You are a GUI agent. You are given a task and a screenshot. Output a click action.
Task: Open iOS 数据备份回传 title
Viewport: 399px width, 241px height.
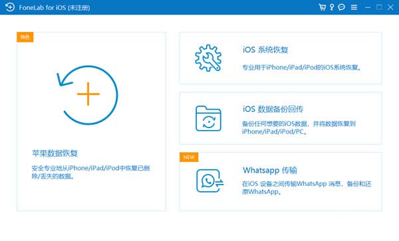[273, 109]
